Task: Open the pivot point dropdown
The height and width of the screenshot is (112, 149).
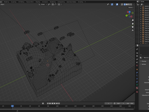Action: (x=49, y=4)
